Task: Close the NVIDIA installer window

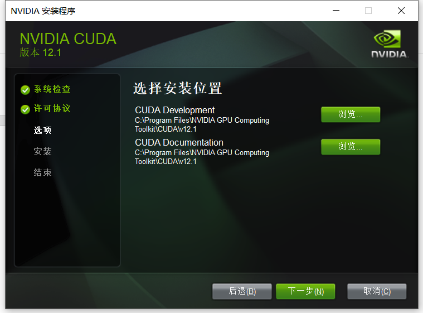Action: pyautogui.click(x=401, y=11)
